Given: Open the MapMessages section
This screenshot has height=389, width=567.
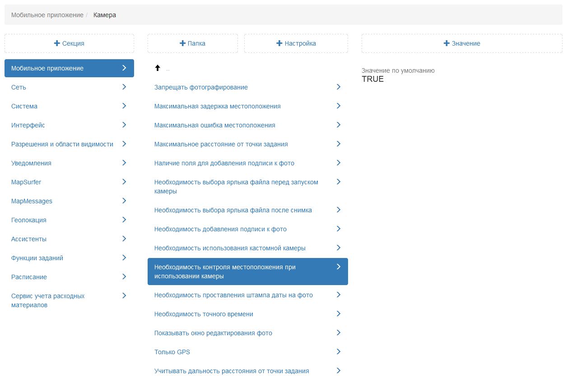Looking at the screenshot, I should tap(69, 201).
